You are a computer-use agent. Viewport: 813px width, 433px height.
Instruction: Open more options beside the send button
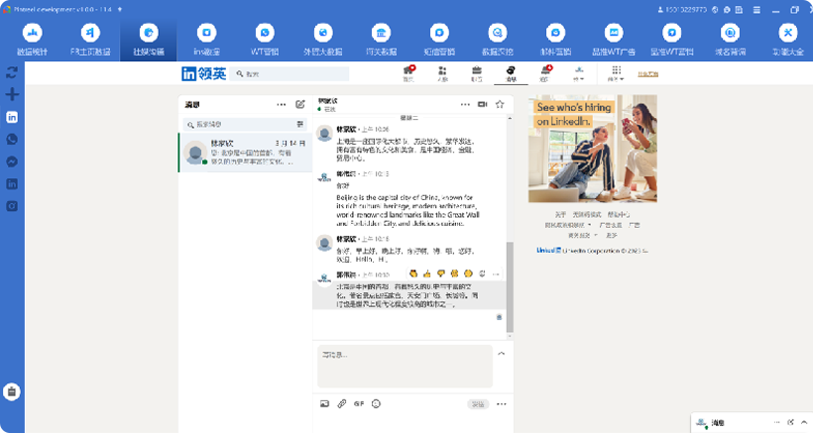pyautogui.click(x=501, y=404)
